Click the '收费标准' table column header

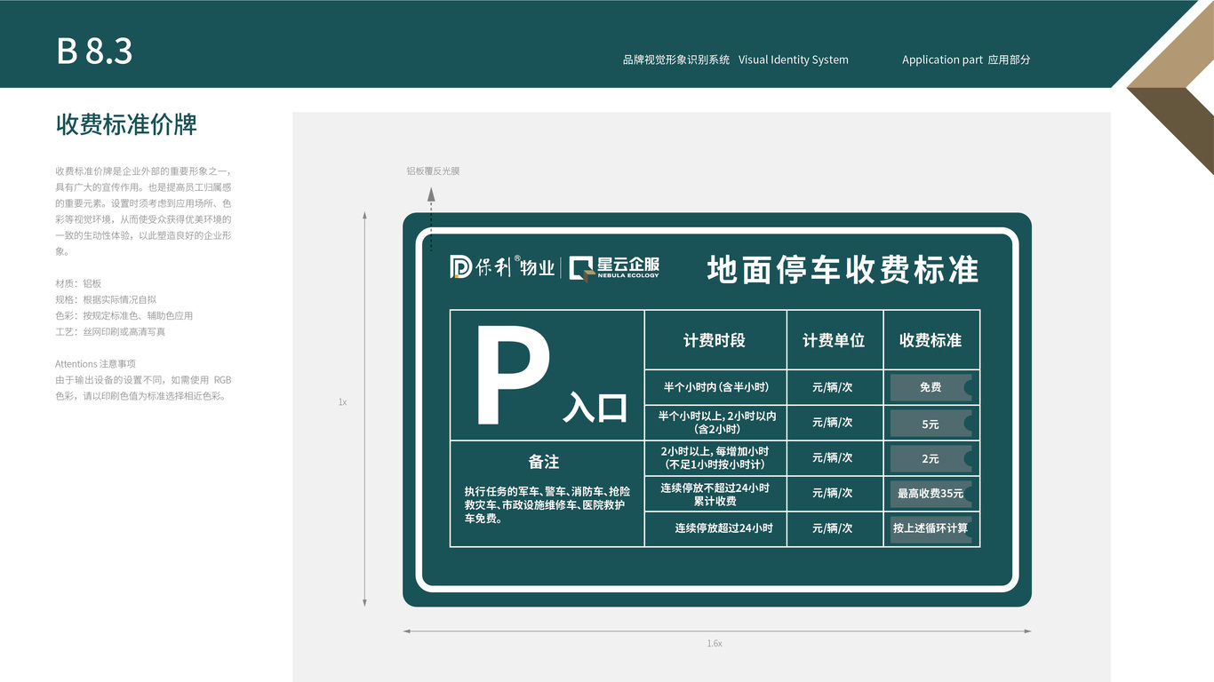tap(930, 340)
